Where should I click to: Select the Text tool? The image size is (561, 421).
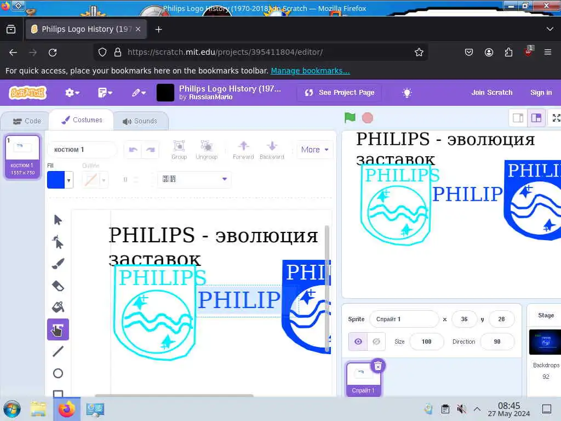(x=58, y=329)
